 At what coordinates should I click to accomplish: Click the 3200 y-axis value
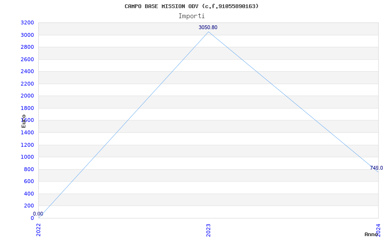coord(27,23)
